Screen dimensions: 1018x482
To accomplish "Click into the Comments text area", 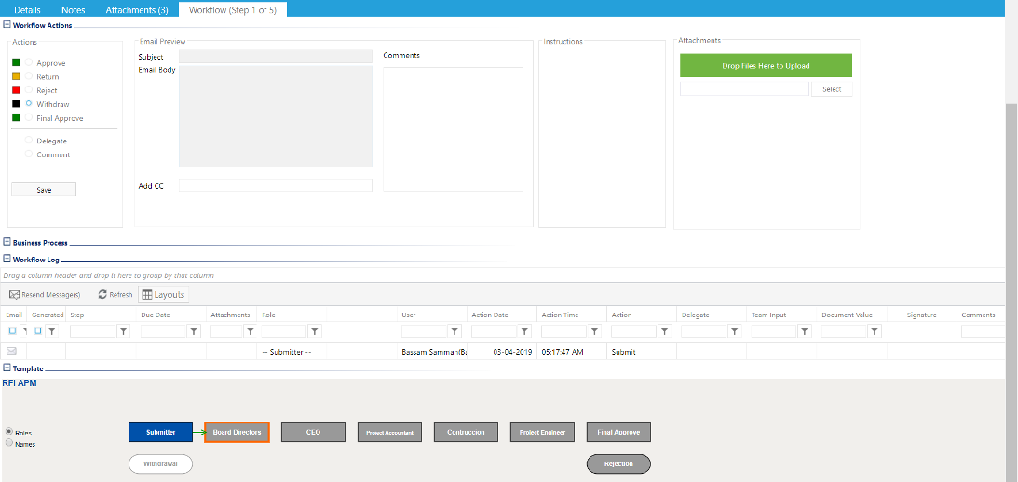I will pyautogui.click(x=454, y=129).
